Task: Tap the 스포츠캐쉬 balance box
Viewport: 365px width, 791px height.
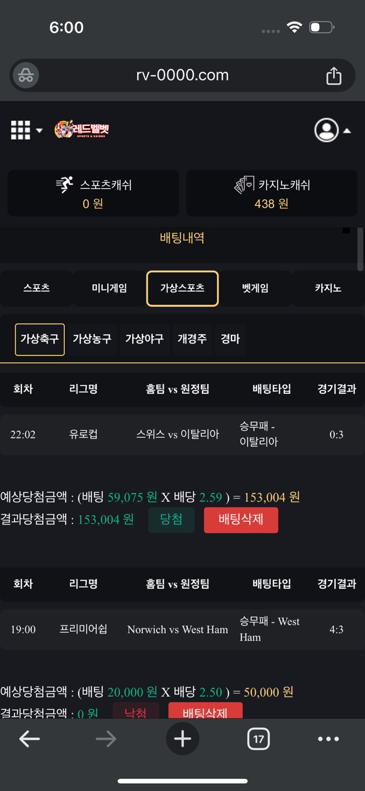Action: [93, 193]
